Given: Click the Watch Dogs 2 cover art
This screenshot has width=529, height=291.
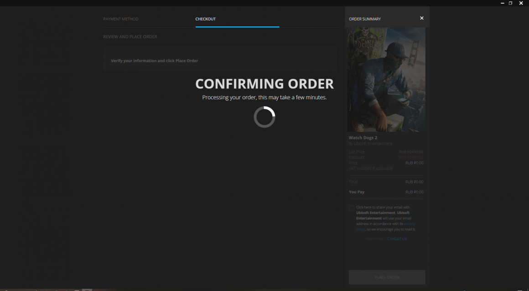Looking at the screenshot, I should (x=386, y=80).
